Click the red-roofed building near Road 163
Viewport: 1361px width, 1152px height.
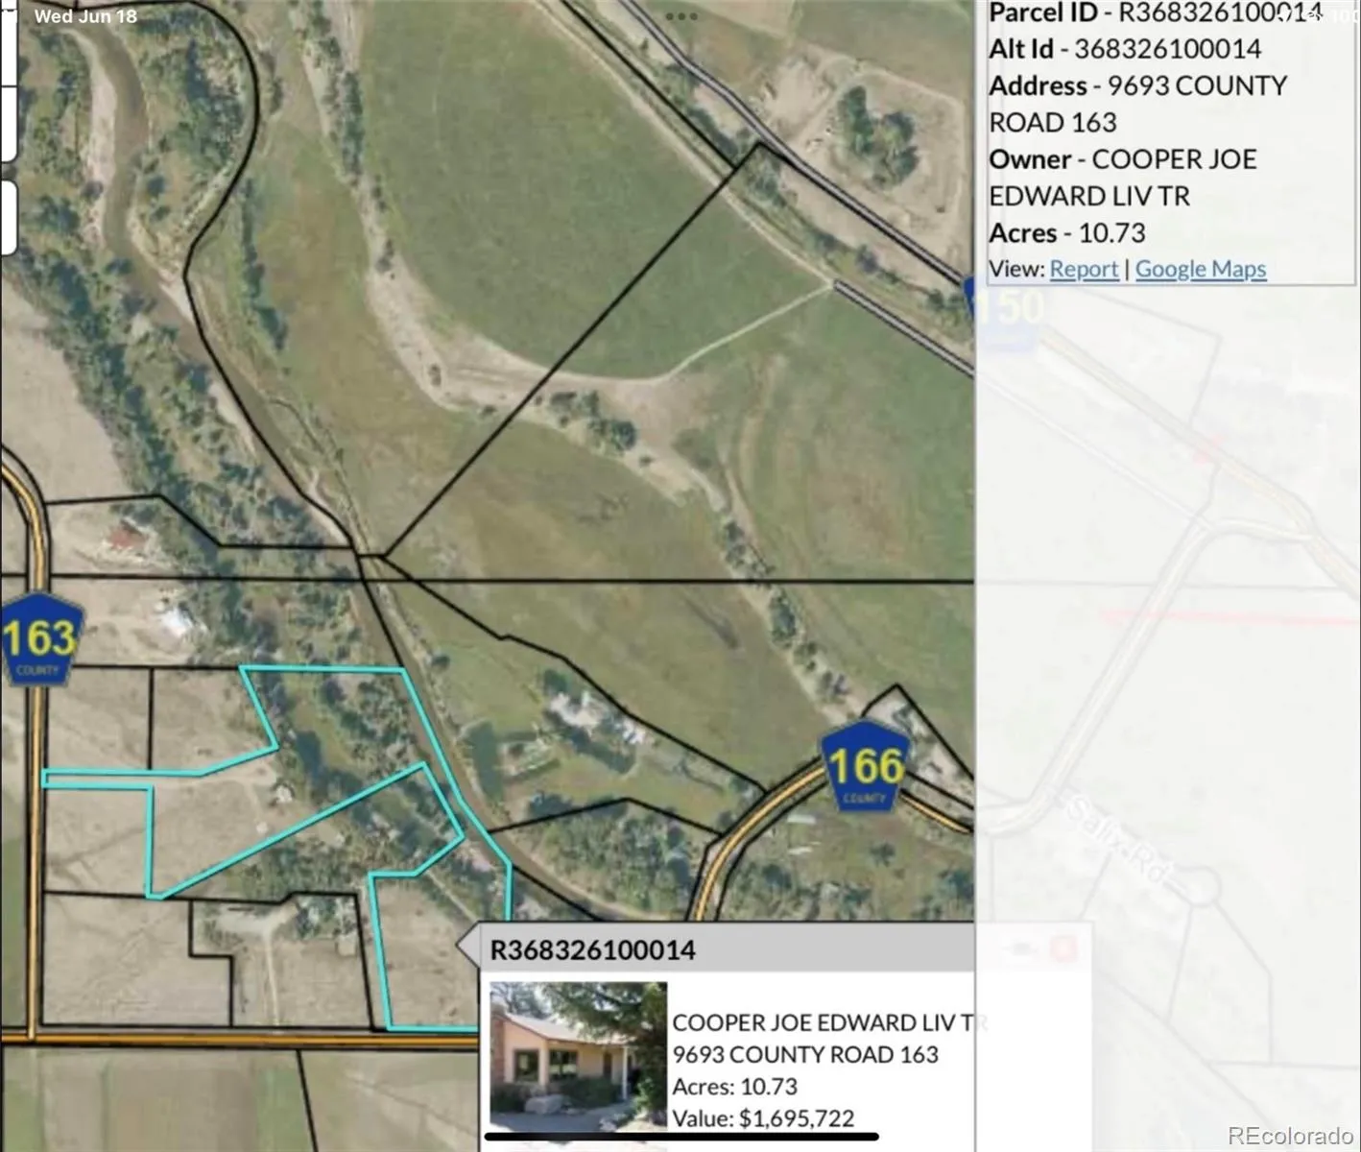click(x=128, y=537)
